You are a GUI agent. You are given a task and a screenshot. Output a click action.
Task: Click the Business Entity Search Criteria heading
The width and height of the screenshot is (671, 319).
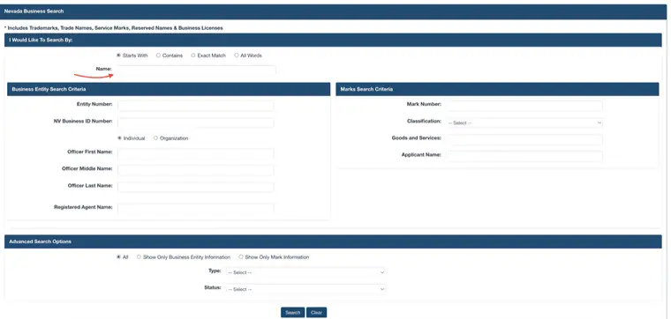pyautogui.click(x=49, y=89)
